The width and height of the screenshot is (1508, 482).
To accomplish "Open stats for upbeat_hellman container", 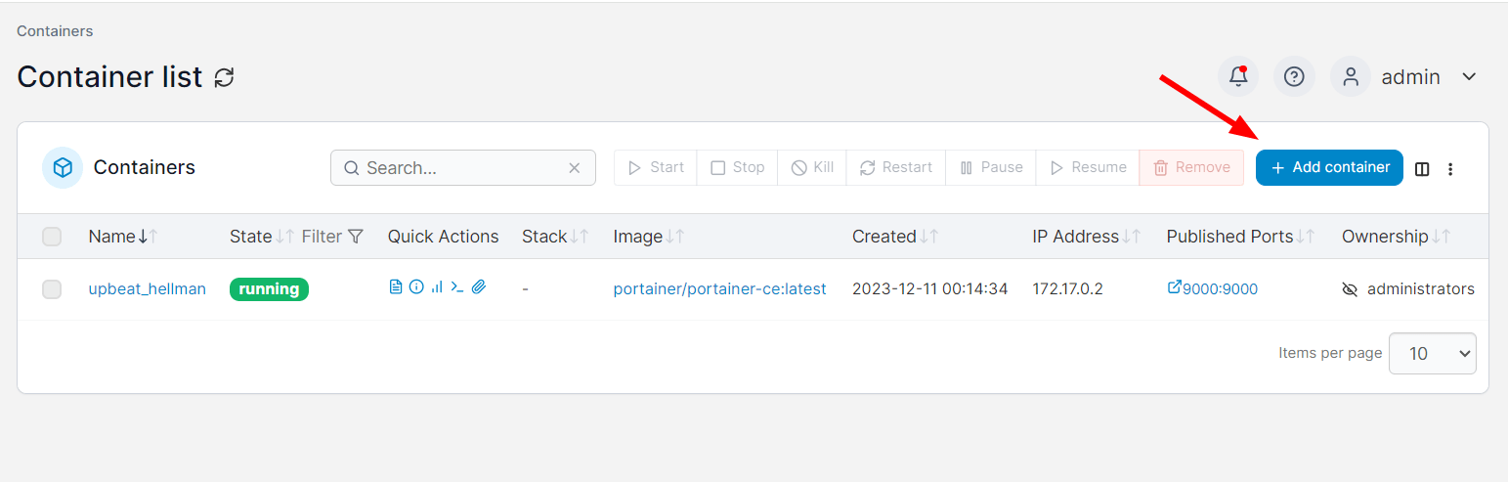I will 437,287.
